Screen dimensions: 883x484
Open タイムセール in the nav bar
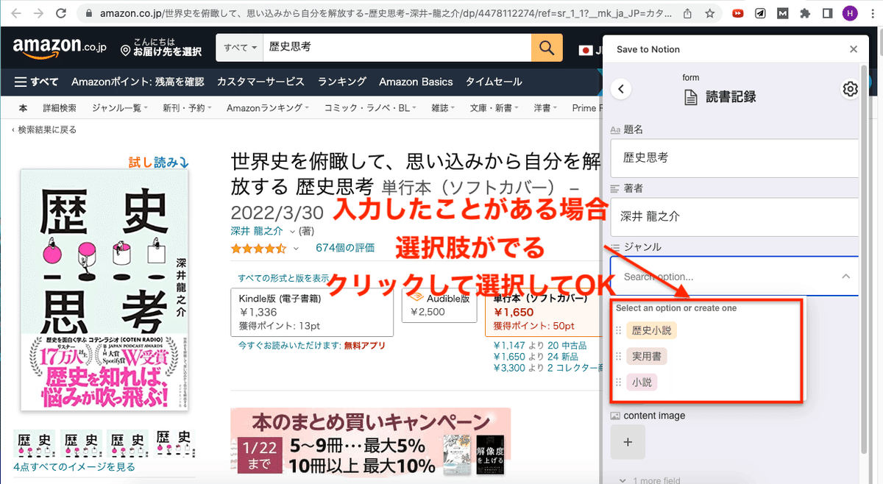click(494, 82)
